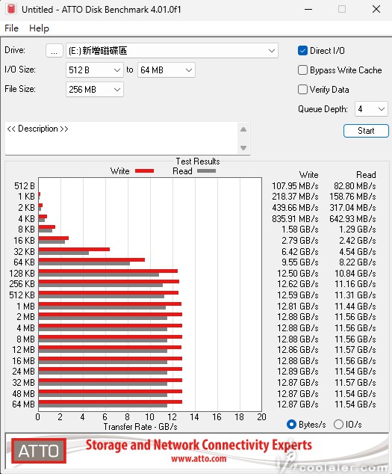Expand the Drive selection dropdown

tap(172, 51)
